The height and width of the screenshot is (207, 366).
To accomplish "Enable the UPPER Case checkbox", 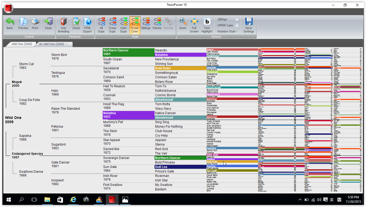I will pos(237,25).
